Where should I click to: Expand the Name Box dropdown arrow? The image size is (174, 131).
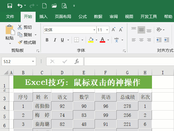33,61
